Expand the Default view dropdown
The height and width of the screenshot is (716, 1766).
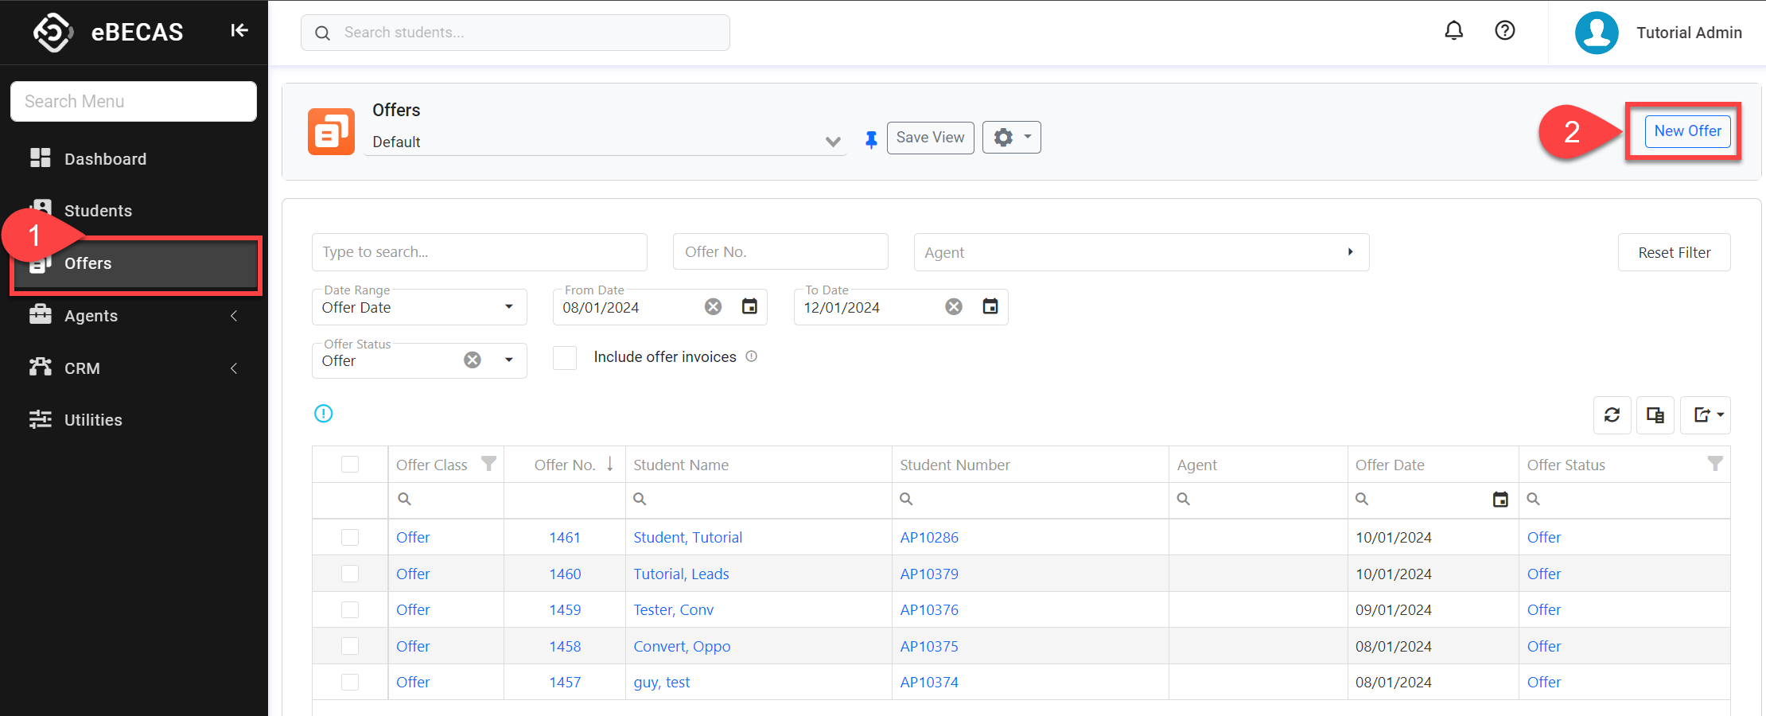point(833,142)
